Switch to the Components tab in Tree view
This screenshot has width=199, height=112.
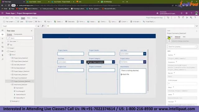point(18,34)
